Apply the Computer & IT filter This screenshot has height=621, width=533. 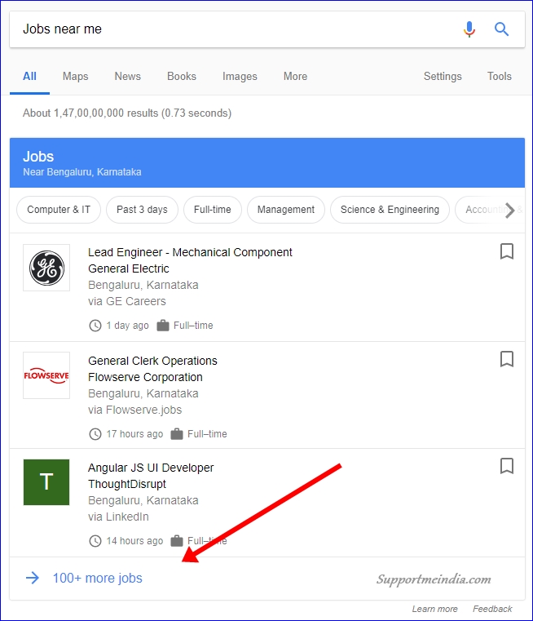tap(59, 210)
